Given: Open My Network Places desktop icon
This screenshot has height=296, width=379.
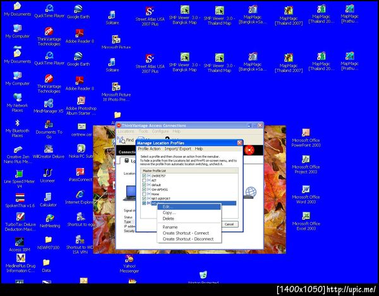Looking at the screenshot, I should [17, 97].
